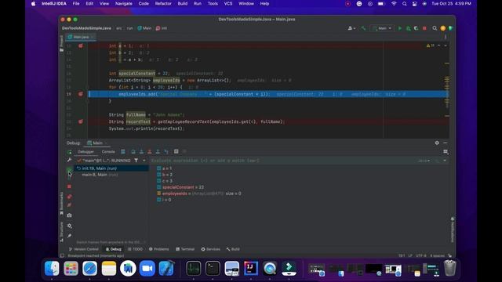Screen dimensions: 502x282
Task: Switch to the Debugger tab
Action: pyautogui.click(x=85, y=151)
